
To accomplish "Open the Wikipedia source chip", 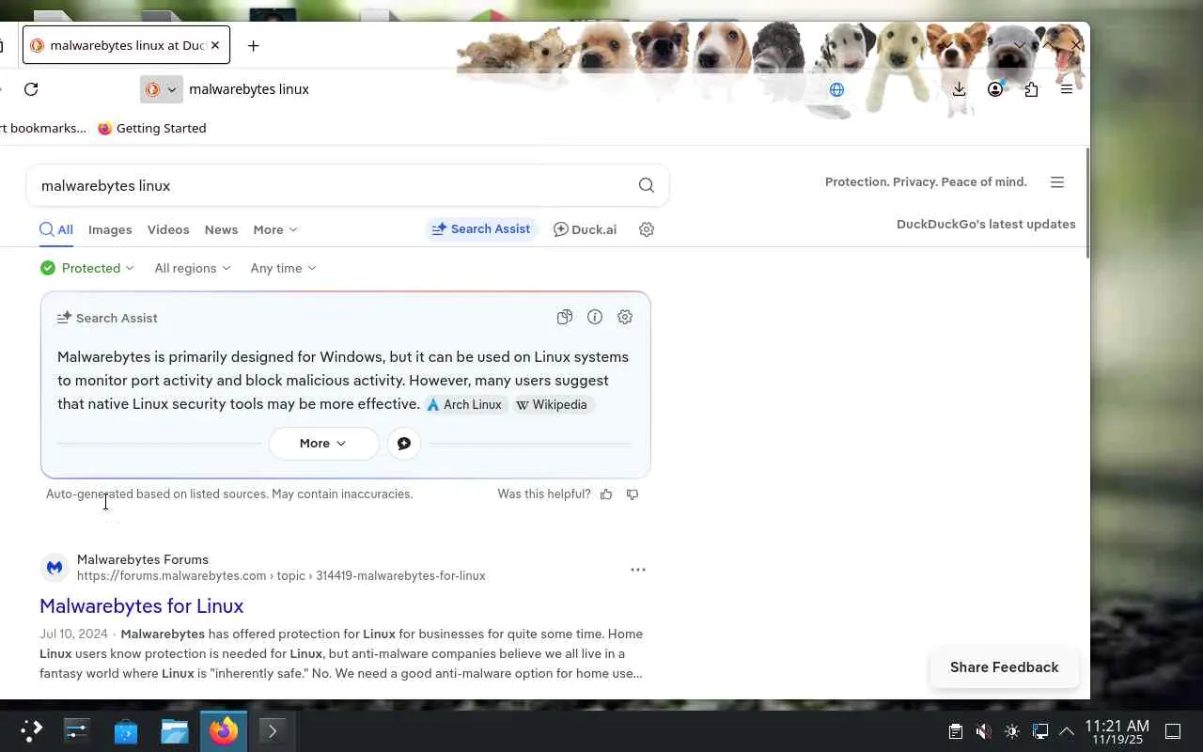I will pos(552,404).
